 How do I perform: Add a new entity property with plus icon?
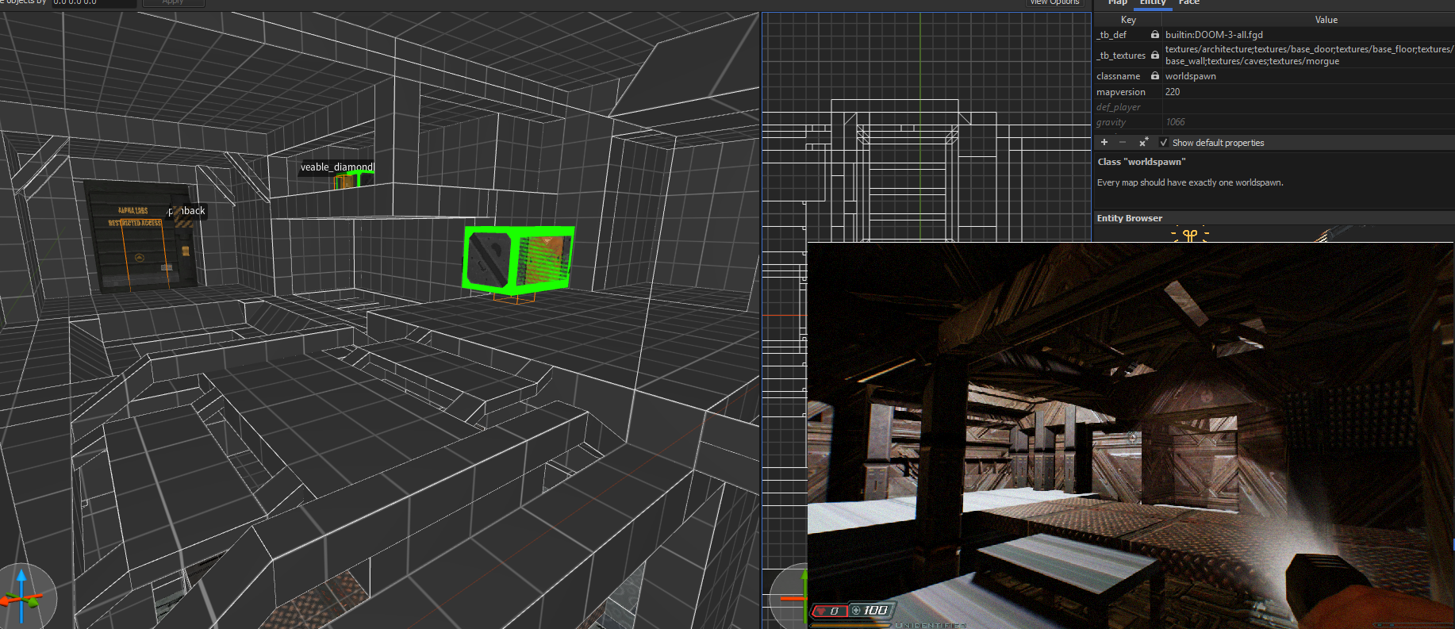pyautogui.click(x=1104, y=143)
